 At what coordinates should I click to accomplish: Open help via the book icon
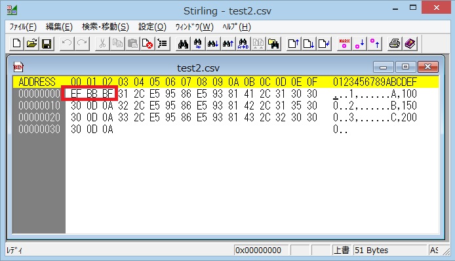point(410,44)
